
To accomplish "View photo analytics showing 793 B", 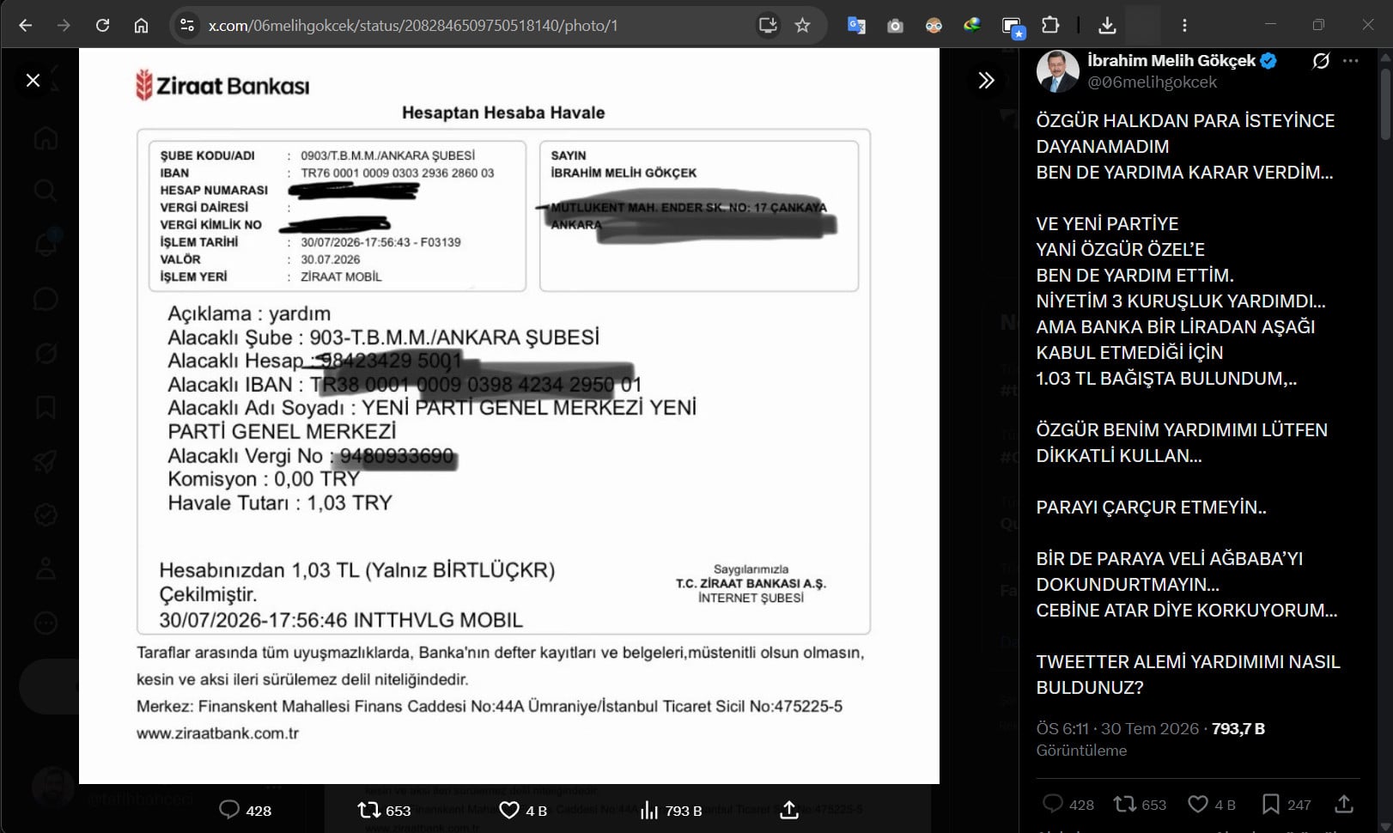I will click(x=671, y=810).
